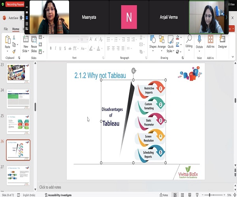Click the Anjali Verma participant tile
The width and height of the screenshot is (237, 197).
(169, 17)
